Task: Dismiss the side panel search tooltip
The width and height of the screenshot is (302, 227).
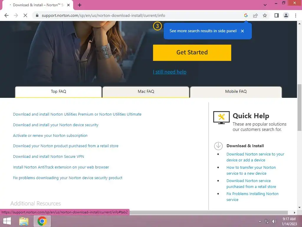Action: (x=242, y=31)
